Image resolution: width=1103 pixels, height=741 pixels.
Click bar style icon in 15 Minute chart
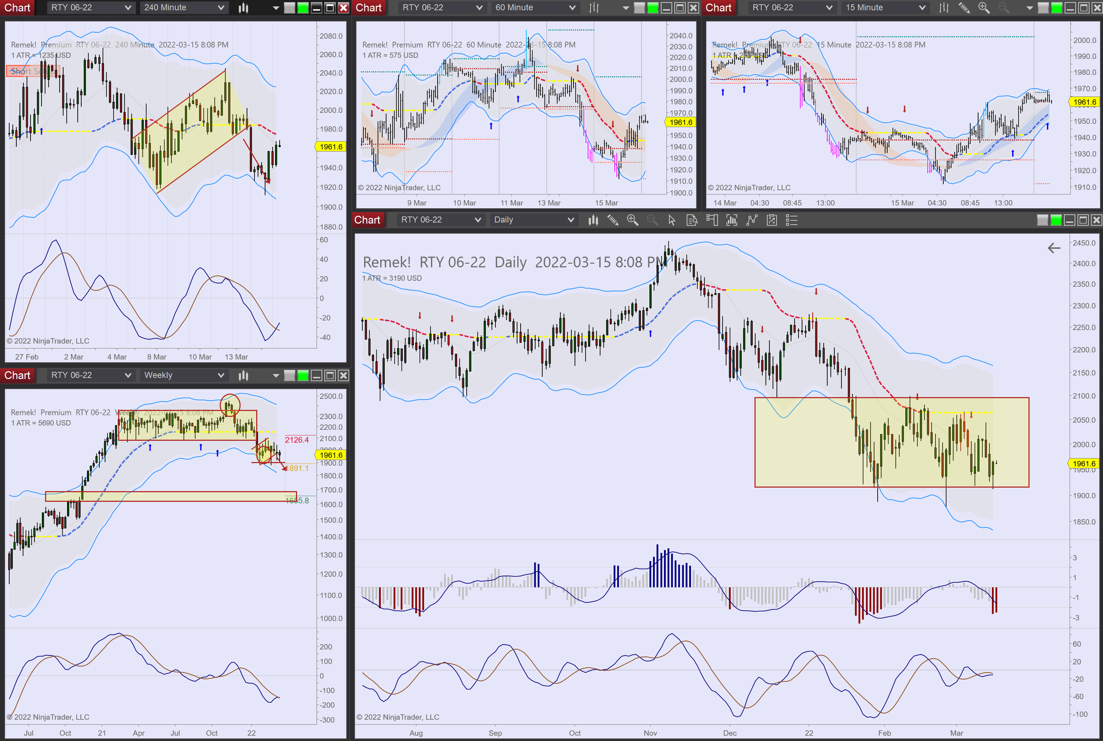pos(944,7)
